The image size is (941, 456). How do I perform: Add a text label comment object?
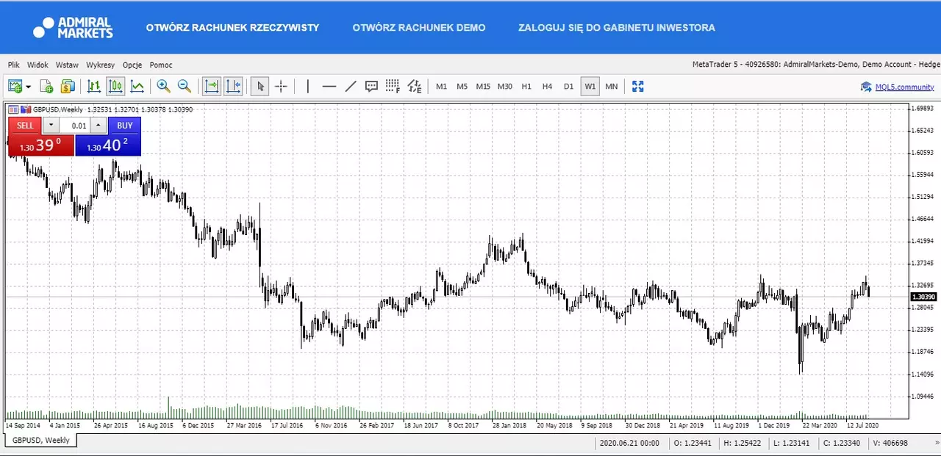[371, 86]
